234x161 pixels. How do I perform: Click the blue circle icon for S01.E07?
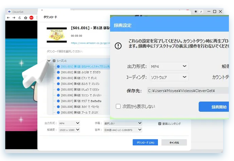pos(58,101)
